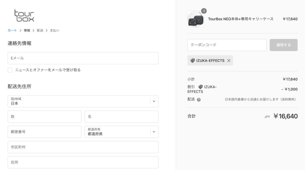305x170 pixels.
Task: Click the 連絡先情報 heading
Action: (19, 43)
